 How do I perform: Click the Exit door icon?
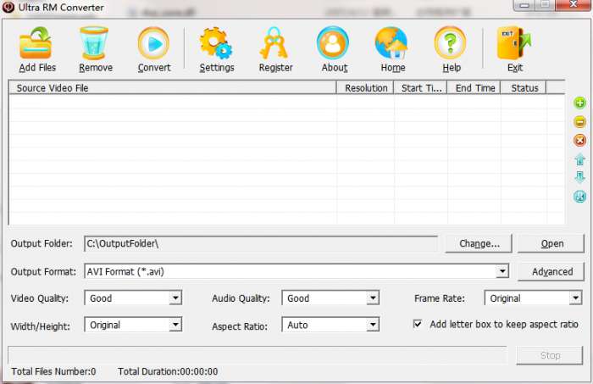click(514, 43)
